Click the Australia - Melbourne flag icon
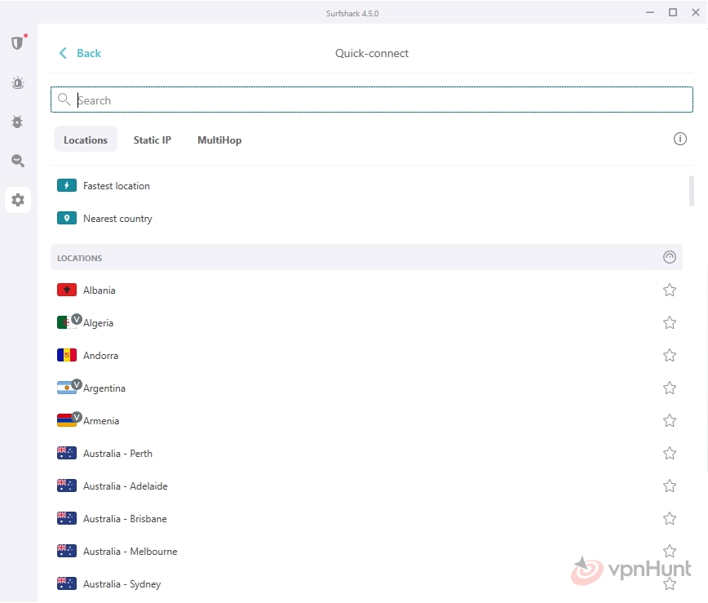Viewport: 708px width, 603px height. point(67,551)
